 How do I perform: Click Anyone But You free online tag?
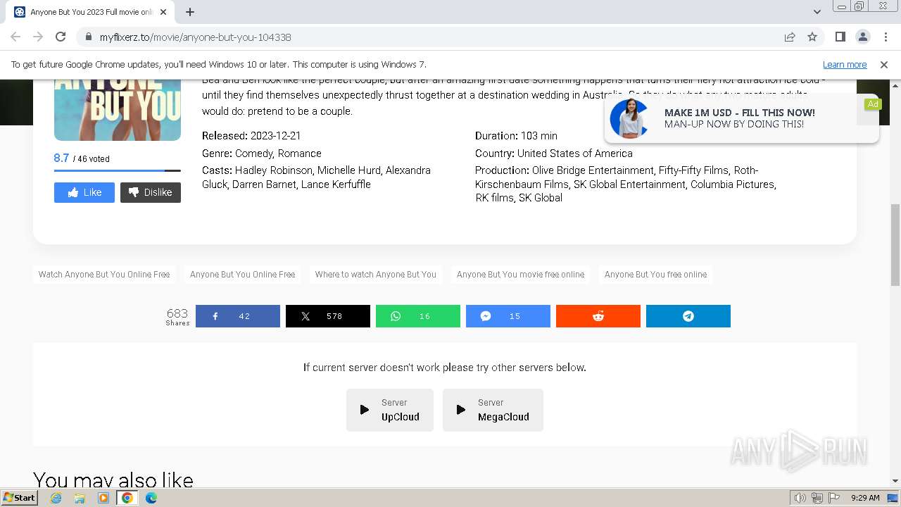(x=655, y=275)
